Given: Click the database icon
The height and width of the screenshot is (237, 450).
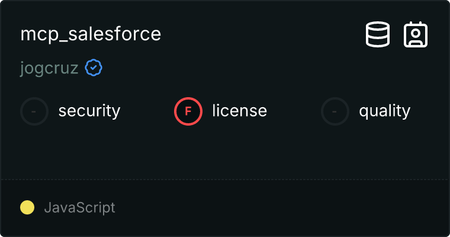Looking at the screenshot, I should pyautogui.click(x=378, y=34).
